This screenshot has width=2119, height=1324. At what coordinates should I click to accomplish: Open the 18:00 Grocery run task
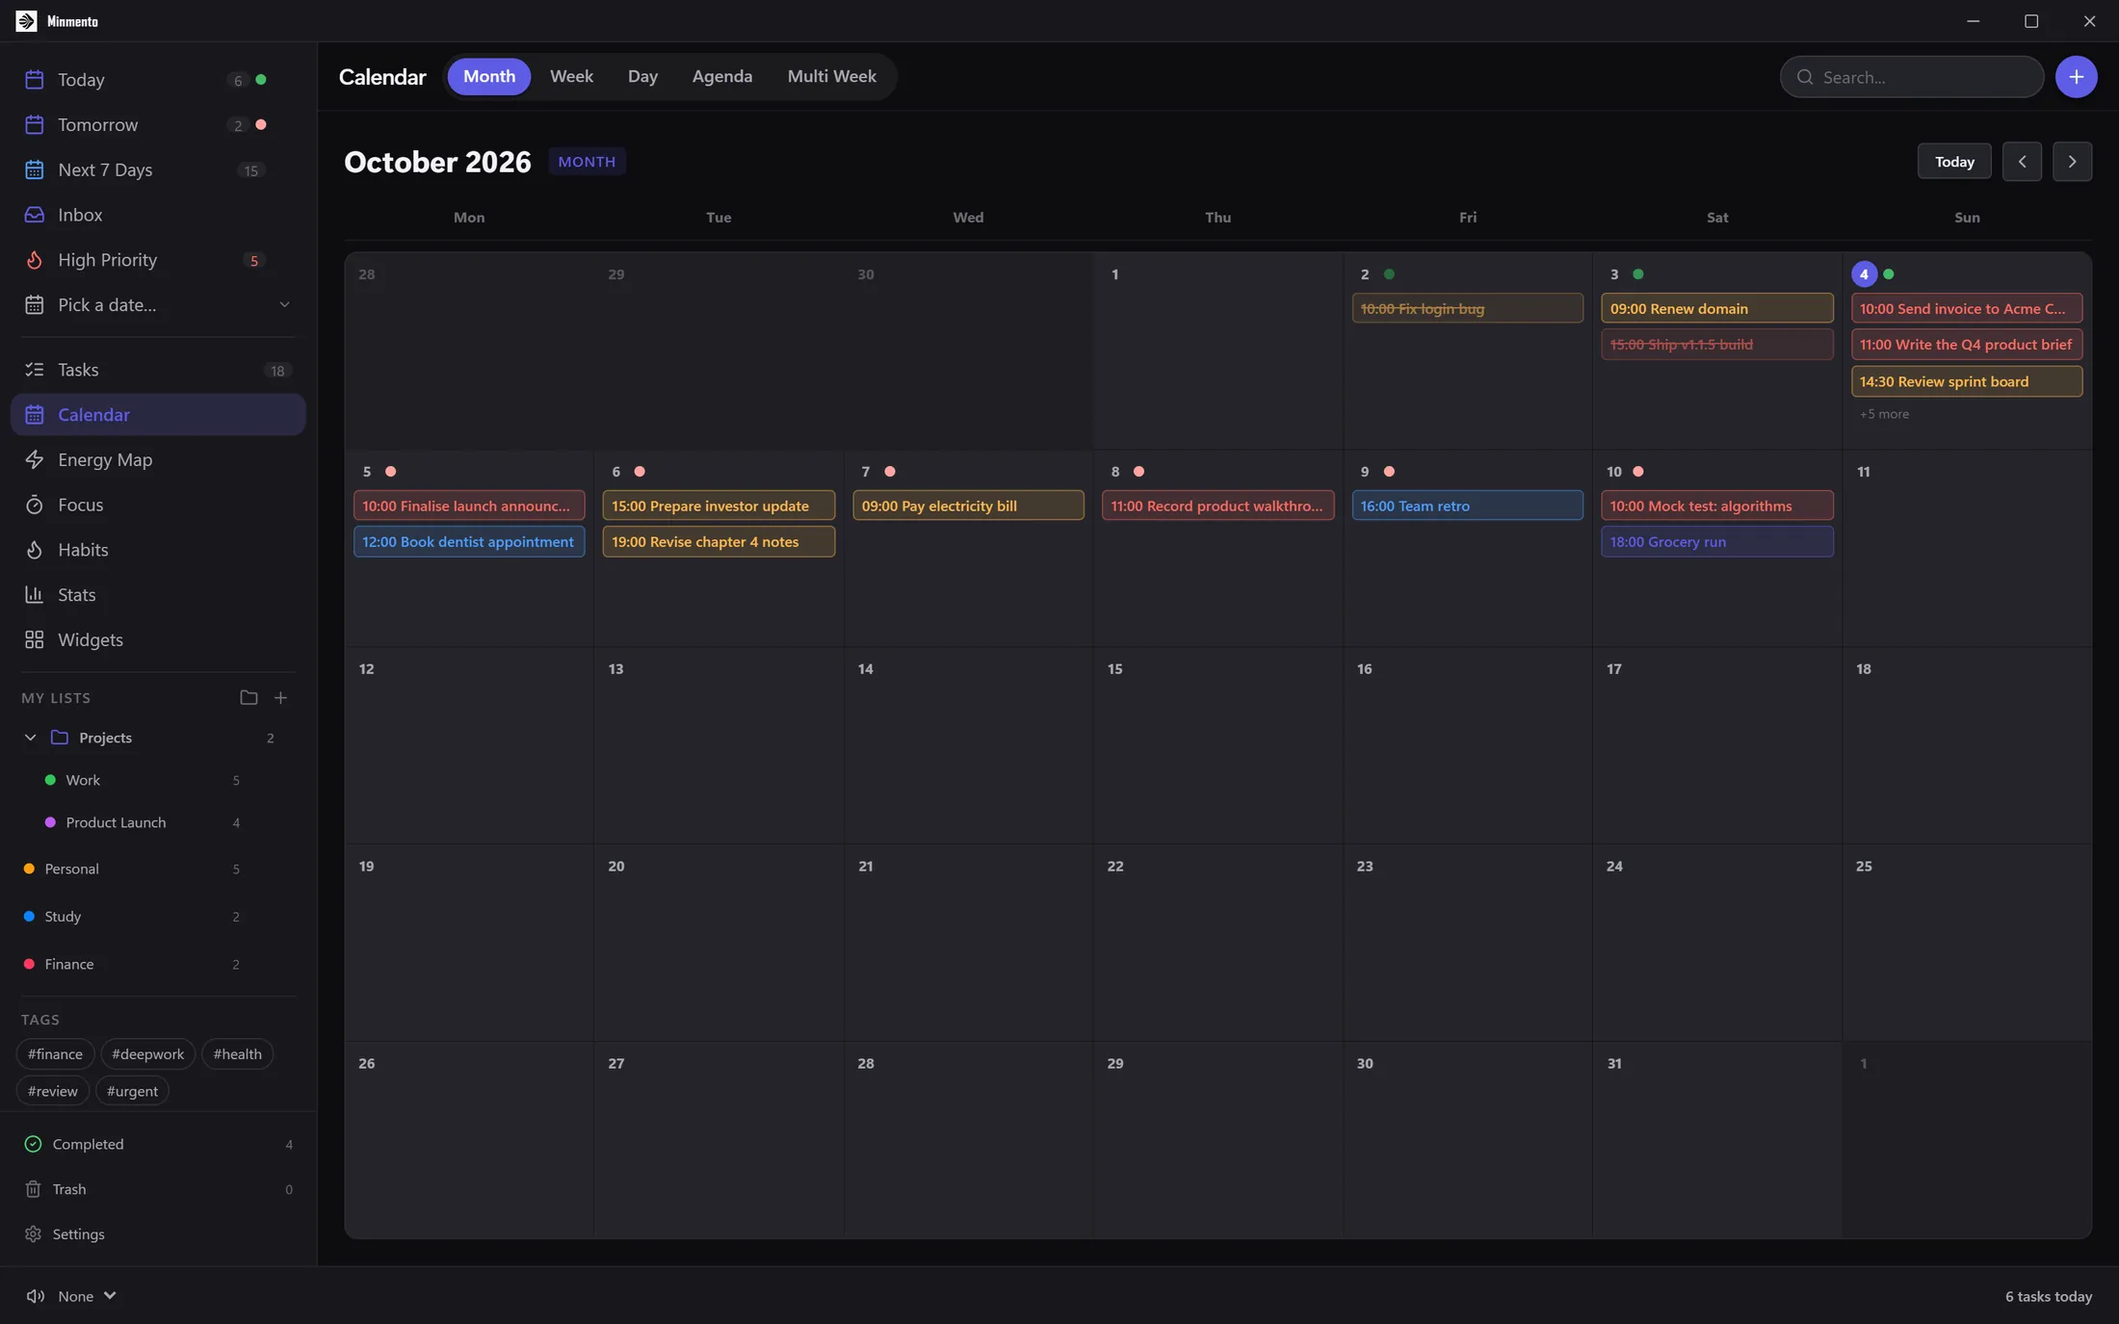pyautogui.click(x=1716, y=542)
